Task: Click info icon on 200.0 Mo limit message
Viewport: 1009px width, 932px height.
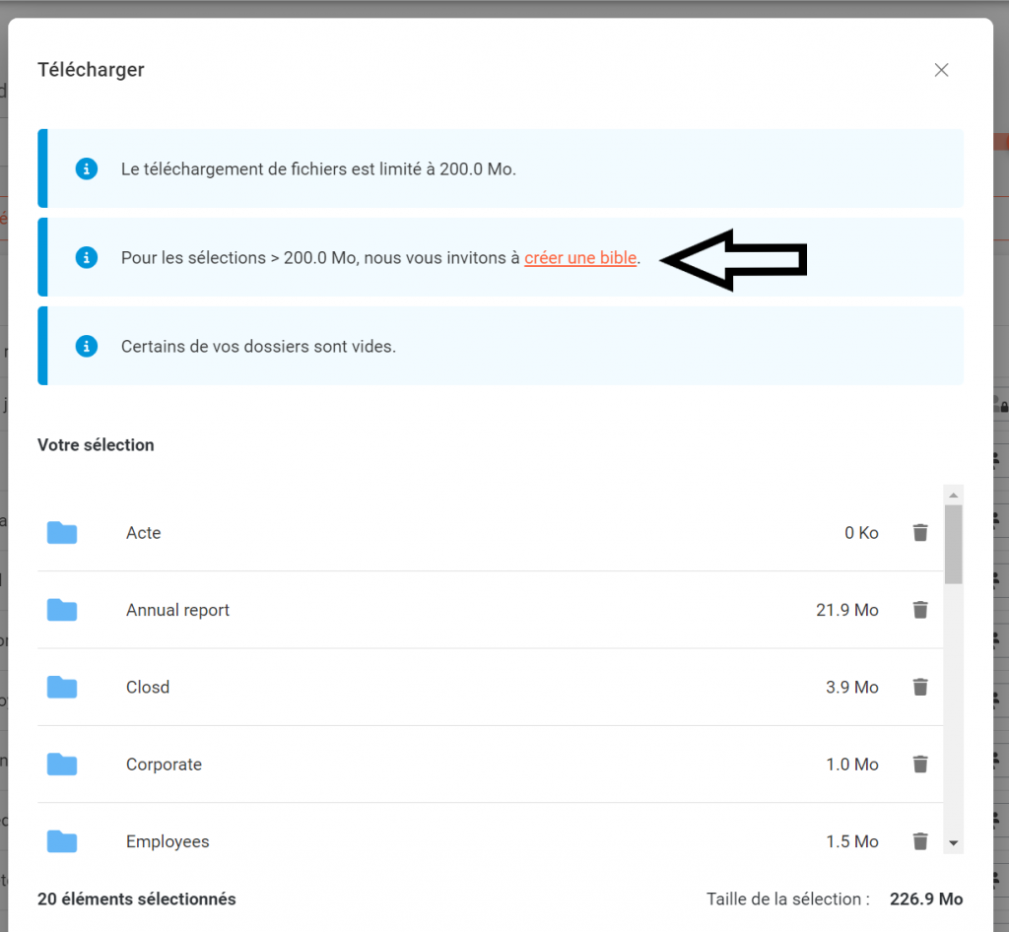Action: pos(87,168)
